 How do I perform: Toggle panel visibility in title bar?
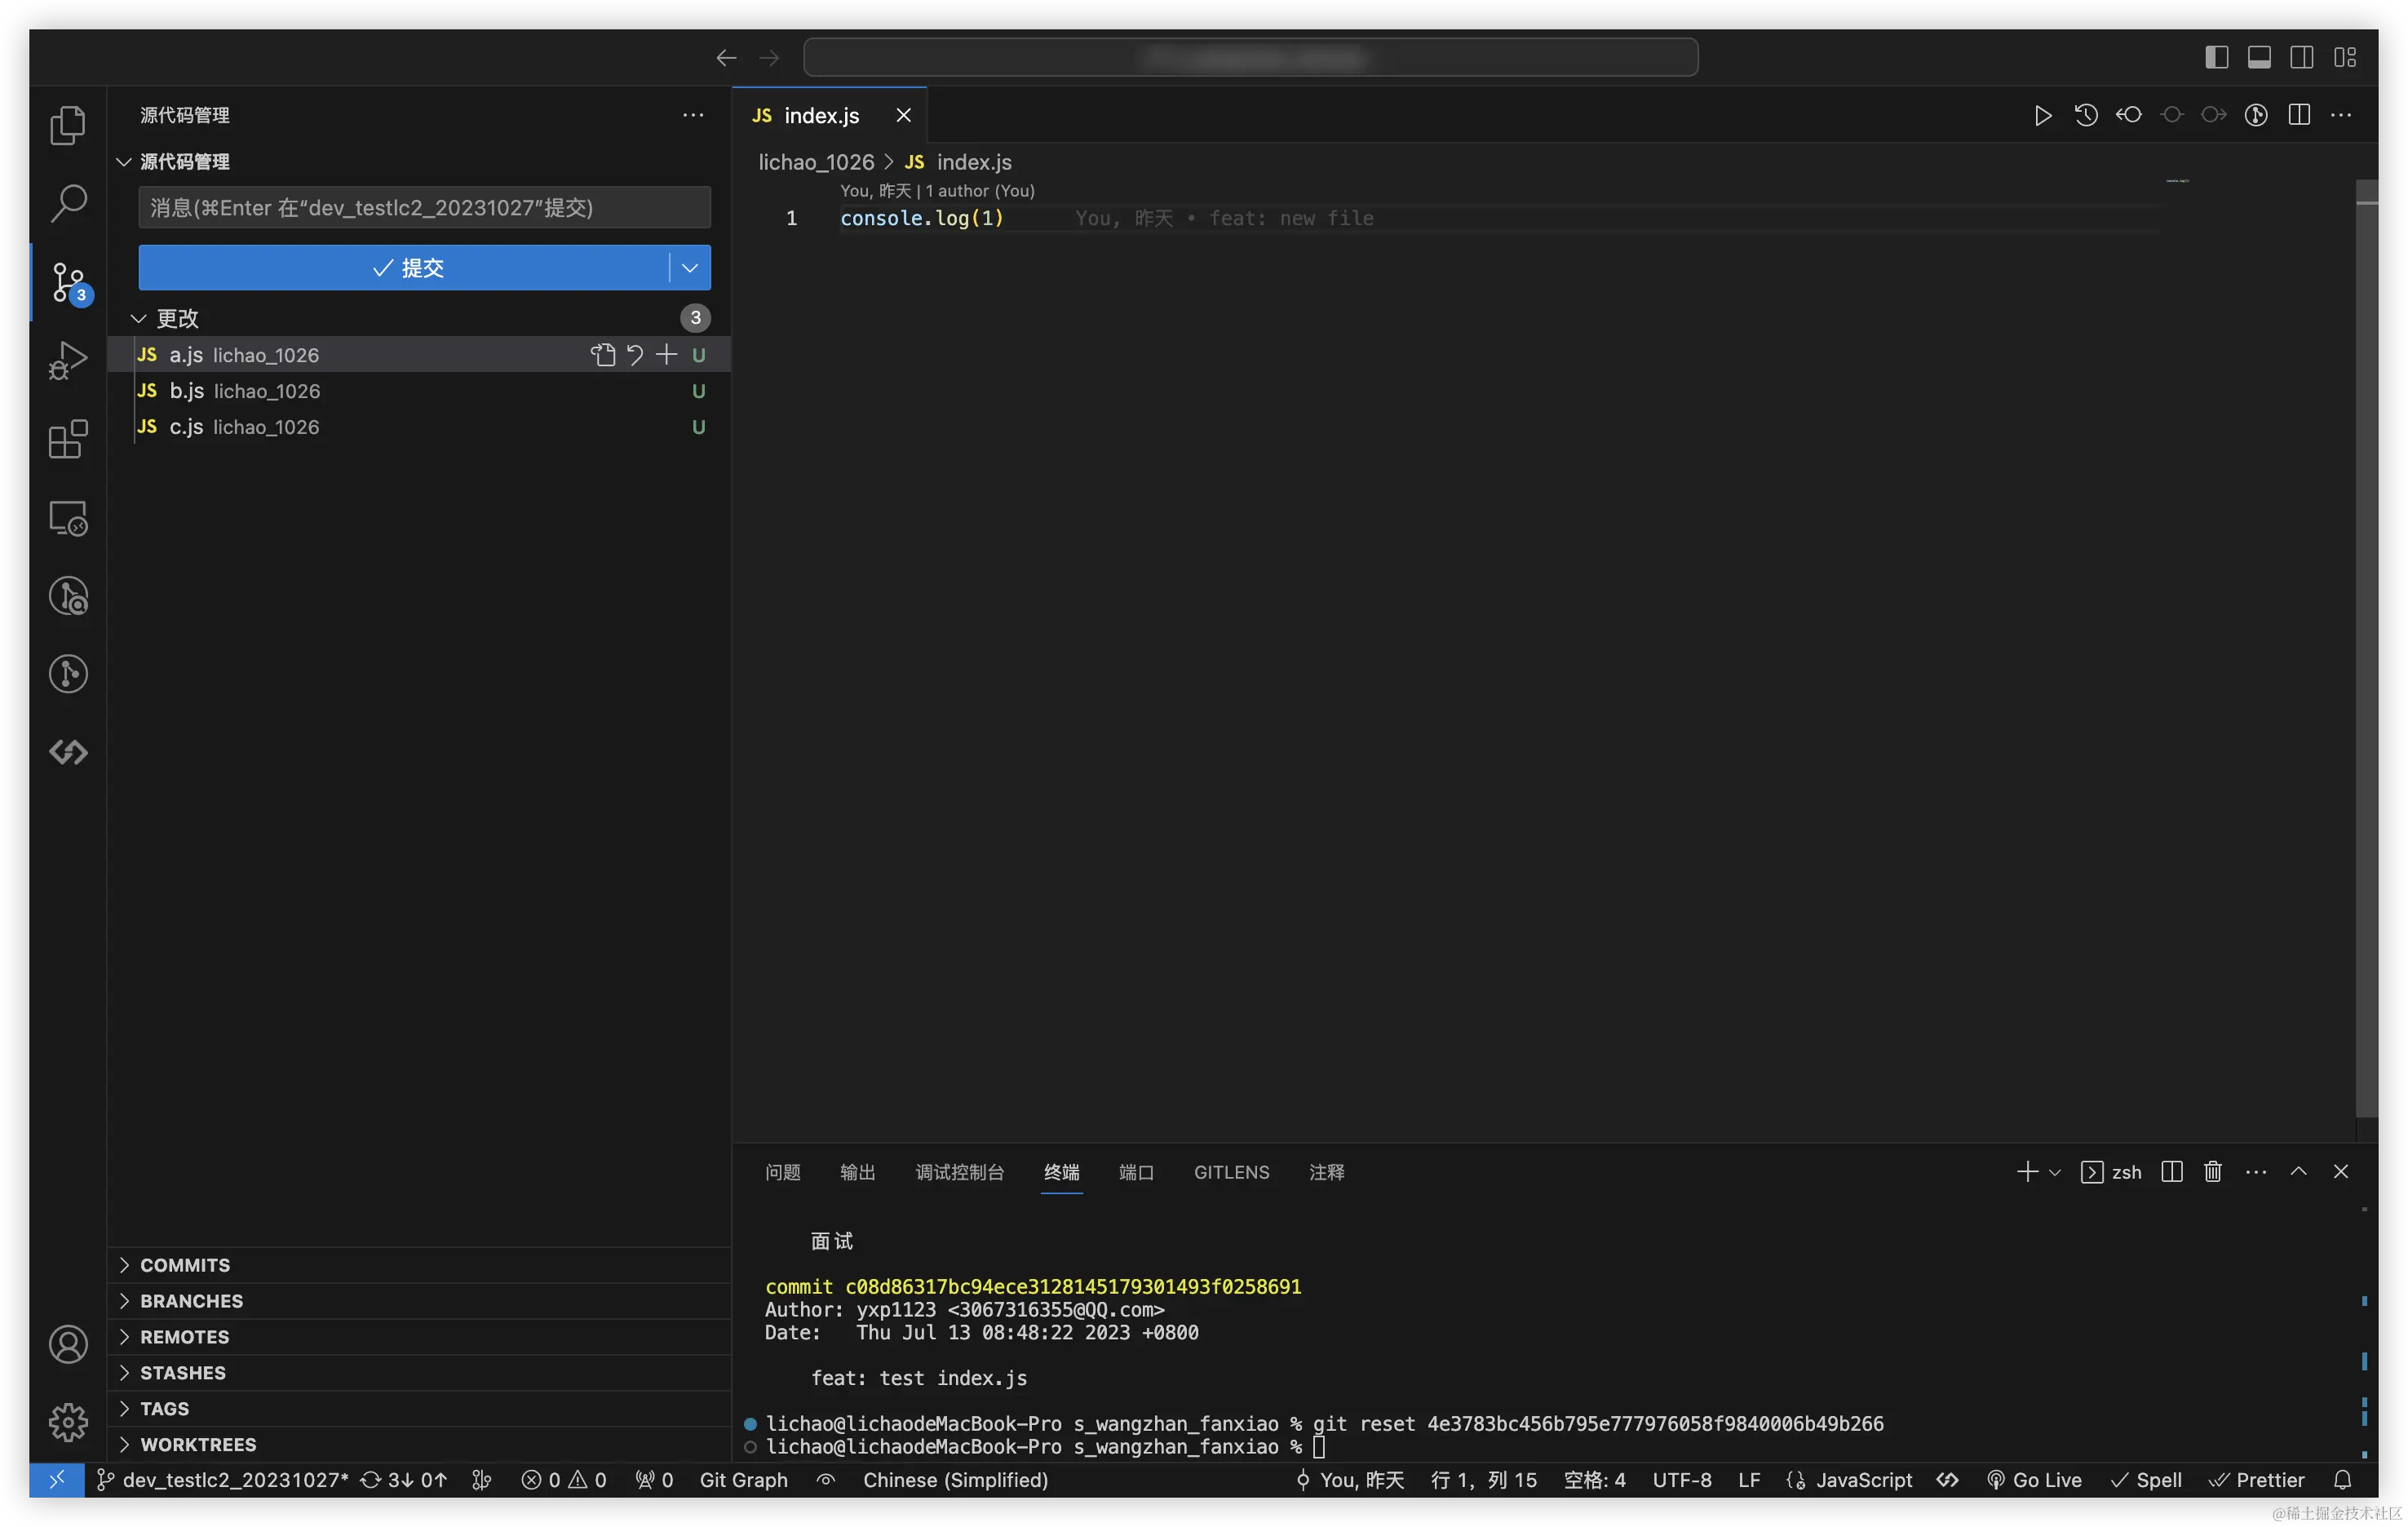tap(2259, 57)
